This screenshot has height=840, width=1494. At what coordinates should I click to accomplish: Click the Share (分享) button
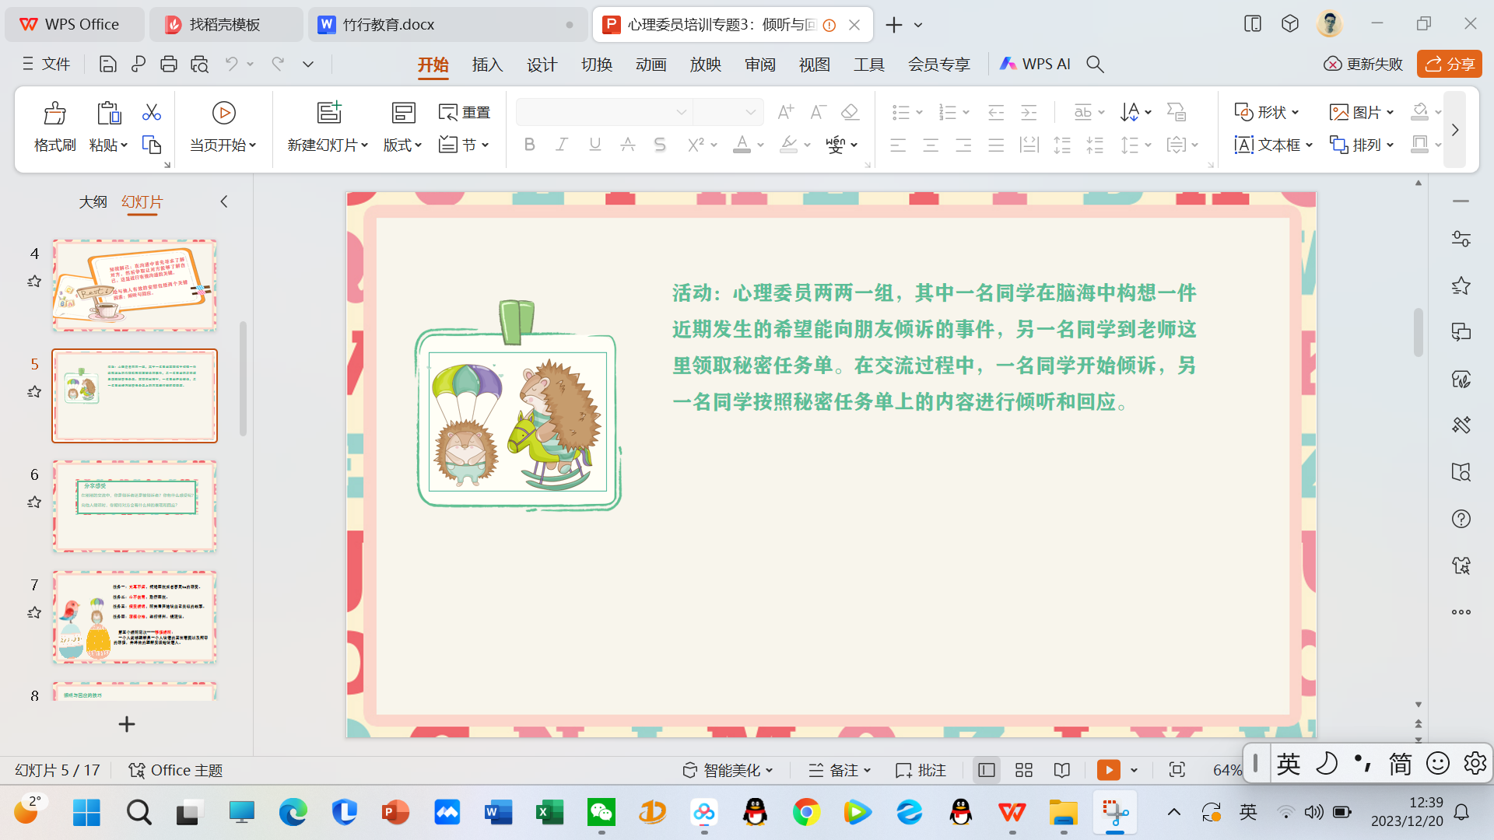click(1450, 65)
